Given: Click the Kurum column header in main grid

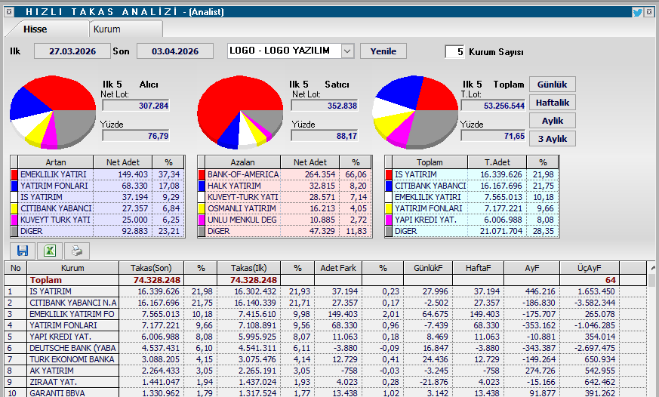Looking at the screenshot, I should (72, 268).
